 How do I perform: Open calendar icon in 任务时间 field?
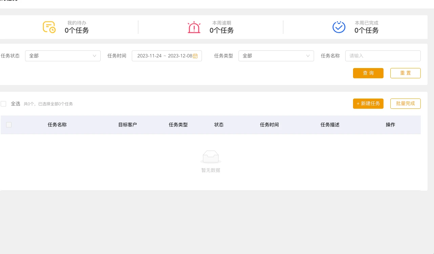pos(195,56)
